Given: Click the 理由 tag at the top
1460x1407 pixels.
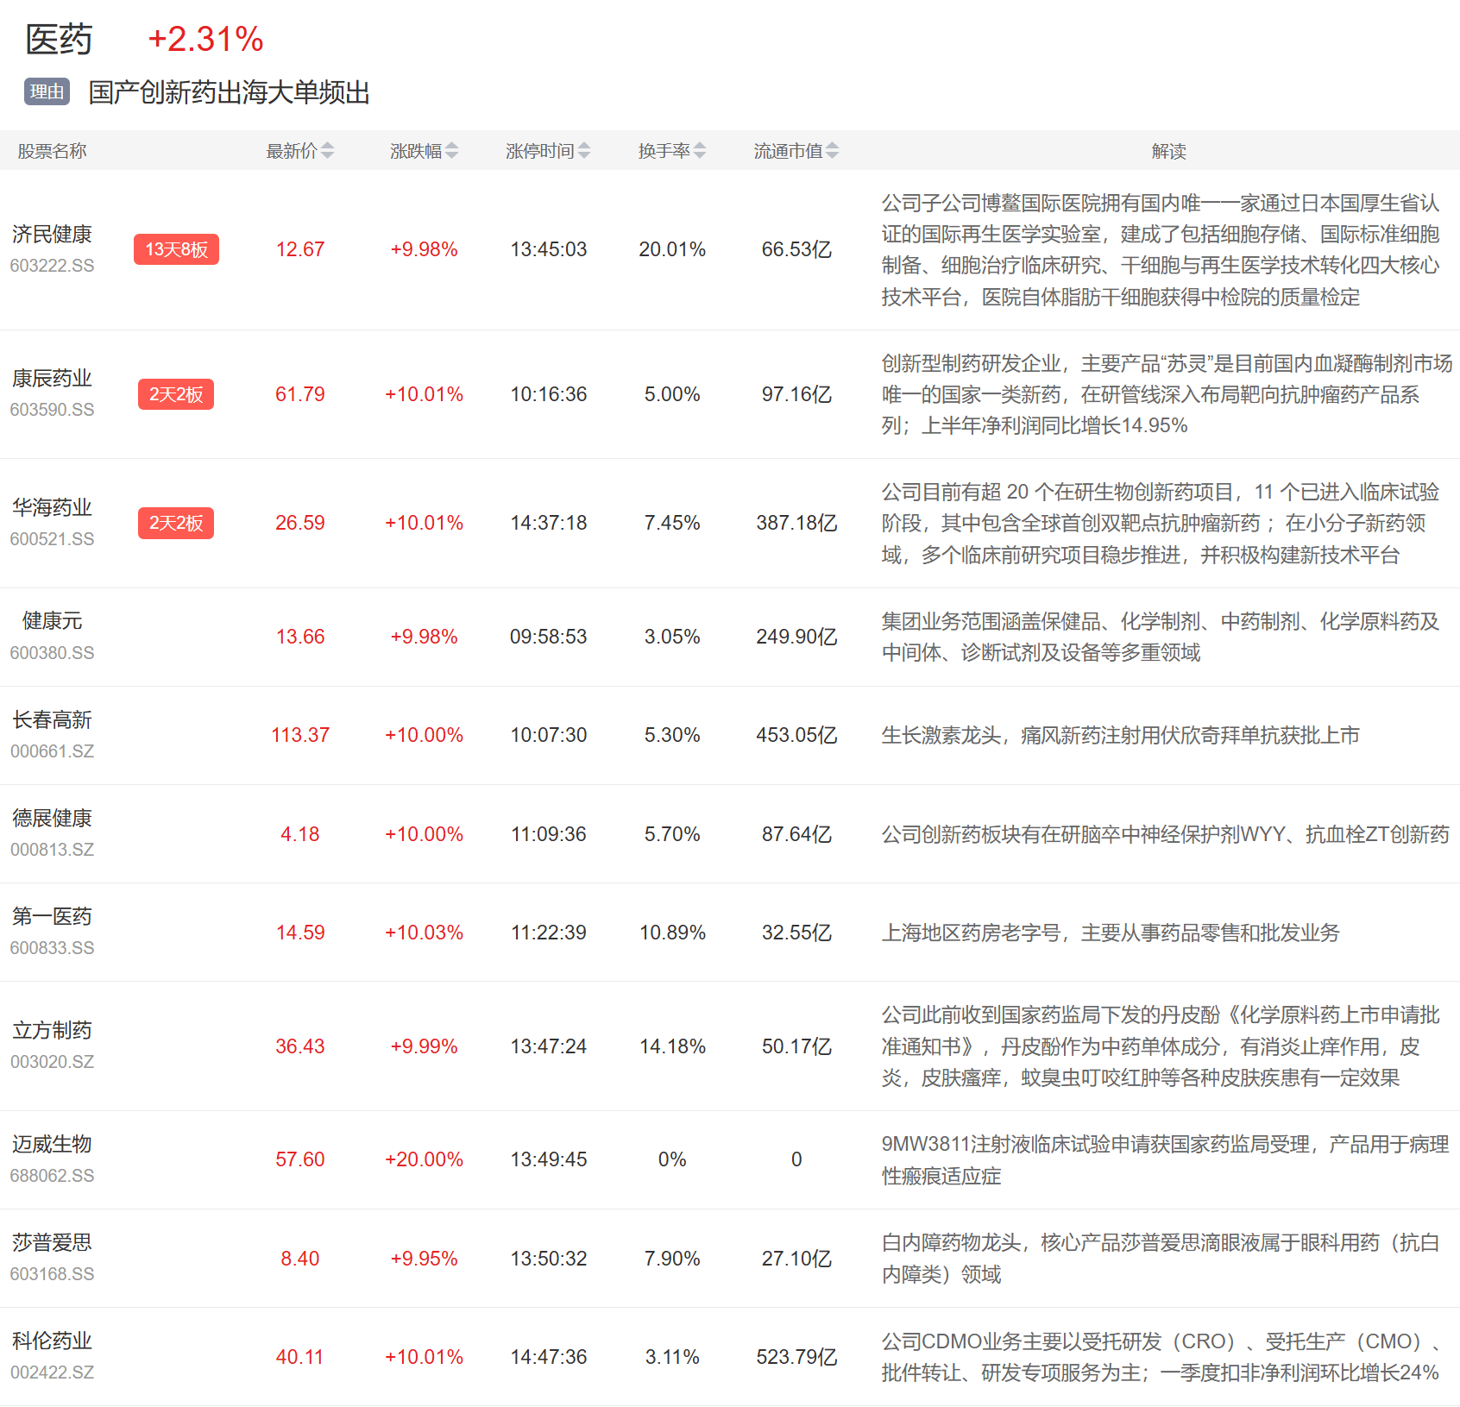Looking at the screenshot, I should [46, 92].
